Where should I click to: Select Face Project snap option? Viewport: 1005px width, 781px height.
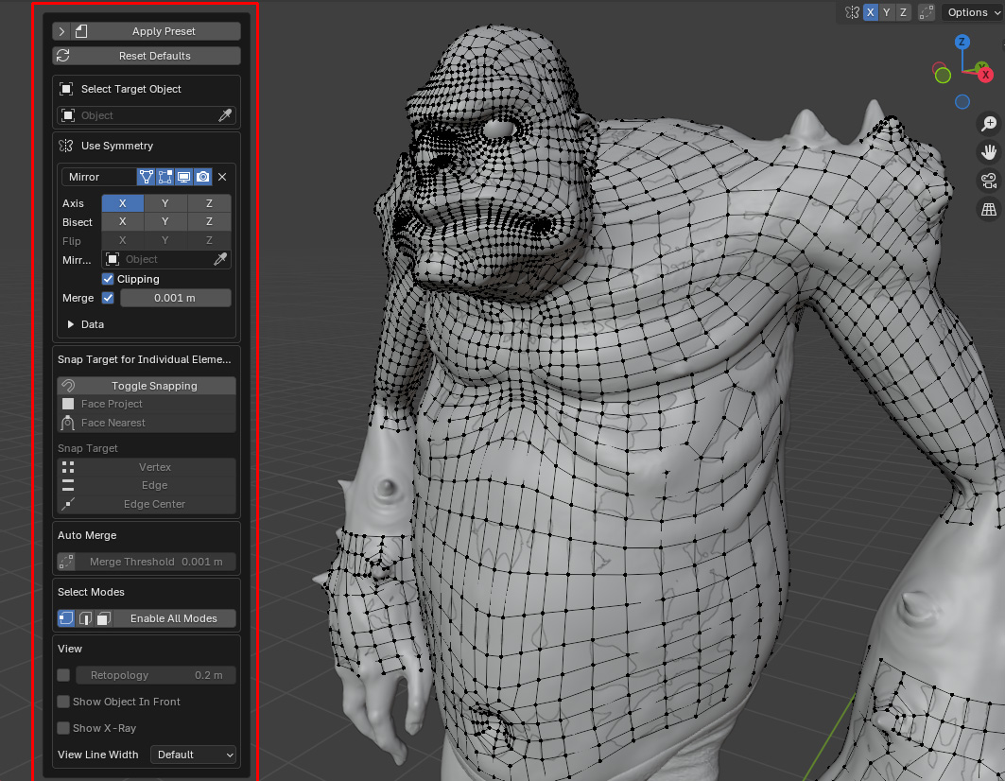(147, 404)
